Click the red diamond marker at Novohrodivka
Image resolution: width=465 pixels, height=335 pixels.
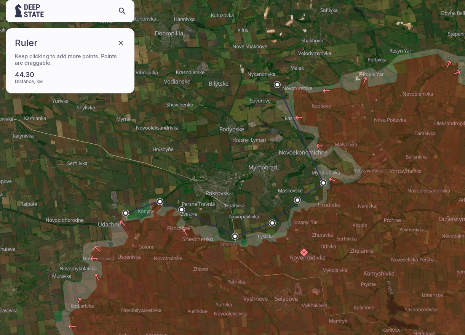[x=304, y=252]
